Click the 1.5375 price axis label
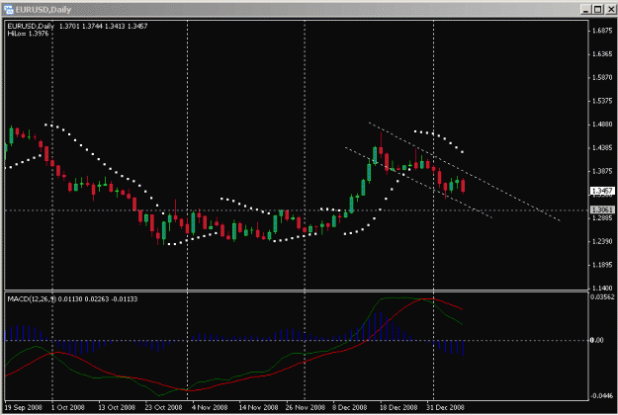Image resolution: width=618 pixels, height=415 pixels. coord(602,101)
